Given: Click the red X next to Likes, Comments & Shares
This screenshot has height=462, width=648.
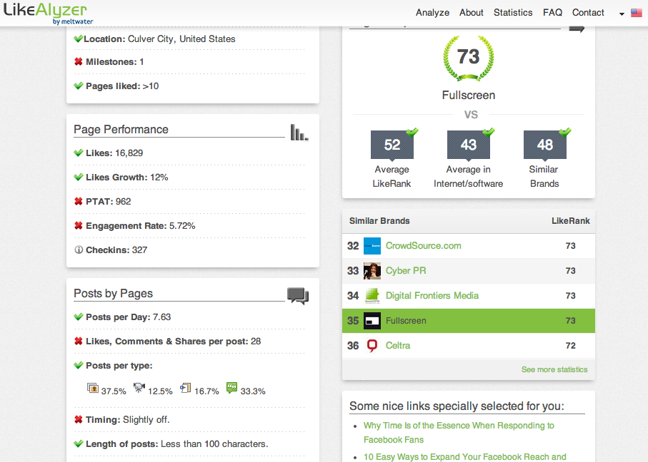Looking at the screenshot, I should click(78, 341).
